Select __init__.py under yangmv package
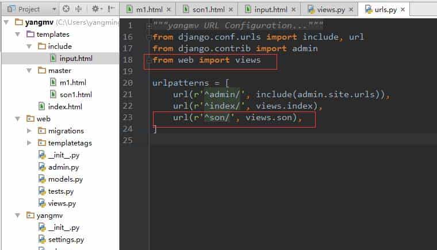 tap(64, 228)
